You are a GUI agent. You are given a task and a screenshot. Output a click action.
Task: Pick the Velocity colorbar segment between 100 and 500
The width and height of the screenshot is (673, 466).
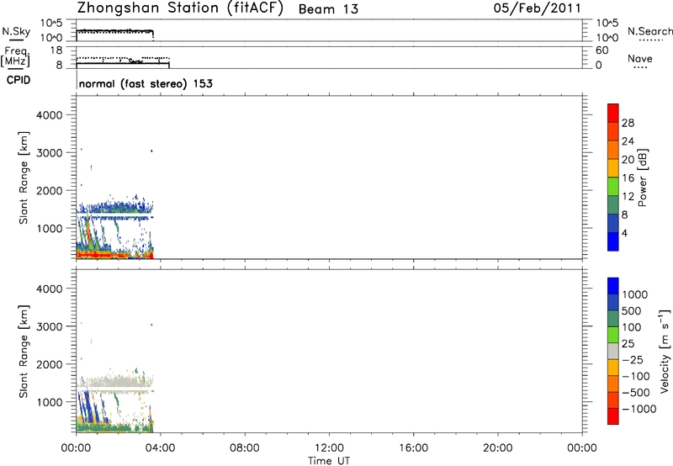pyautogui.click(x=613, y=319)
